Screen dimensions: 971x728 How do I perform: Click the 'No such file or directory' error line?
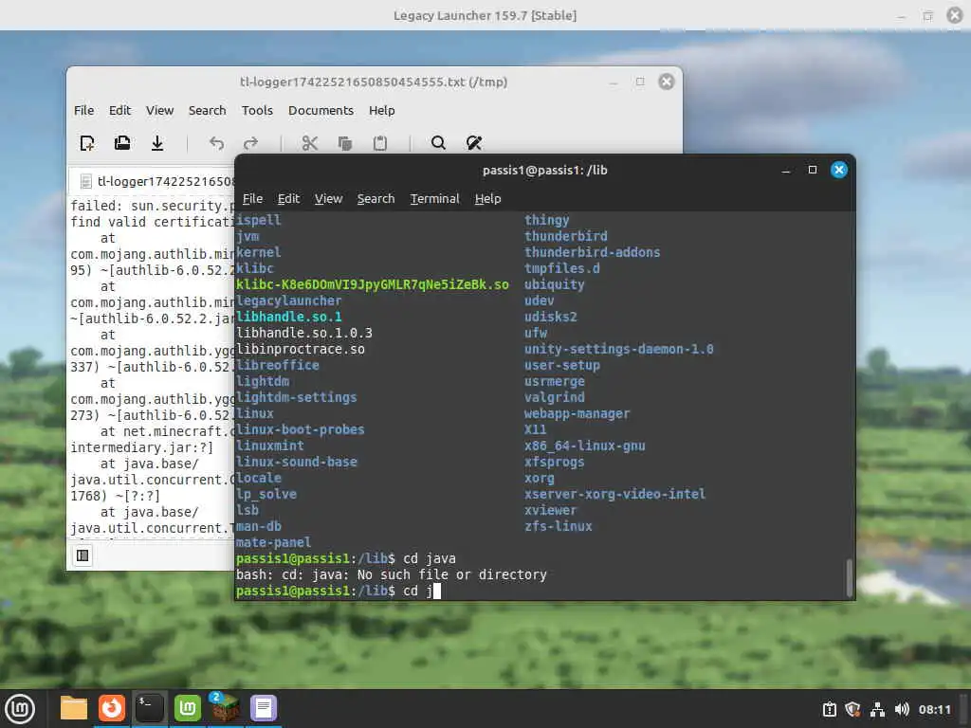coord(392,574)
